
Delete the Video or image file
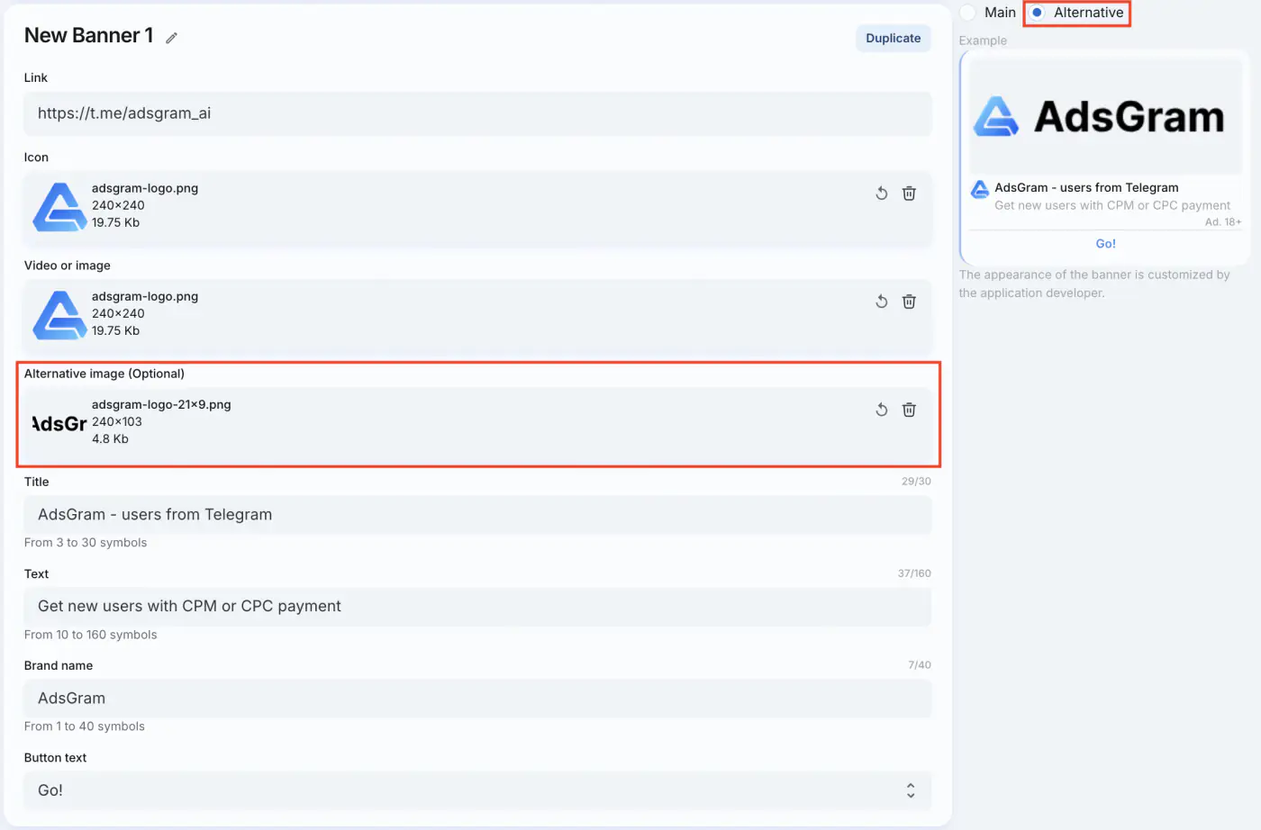[x=910, y=302]
